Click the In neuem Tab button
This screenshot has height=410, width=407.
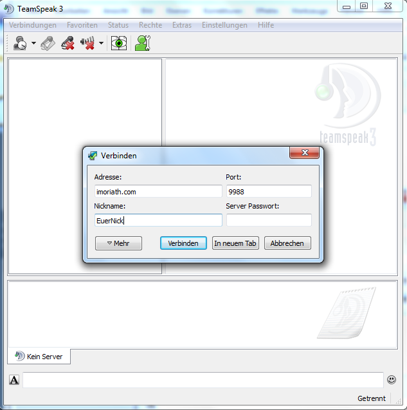pyautogui.click(x=235, y=243)
